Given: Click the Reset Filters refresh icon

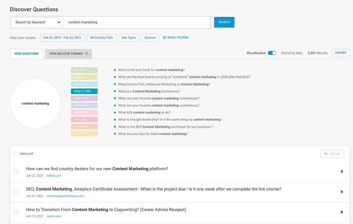Looking at the screenshot, I should 164,38.
